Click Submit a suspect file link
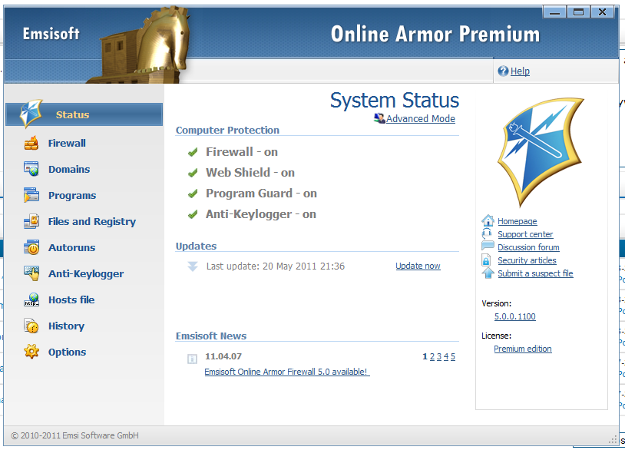The height and width of the screenshot is (450, 625). (x=535, y=273)
